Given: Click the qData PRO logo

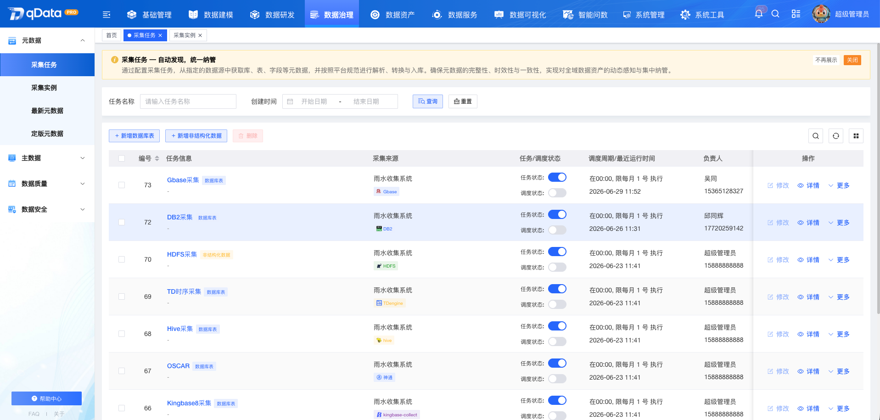Looking at the screenshot, I should tap(44, 14).
